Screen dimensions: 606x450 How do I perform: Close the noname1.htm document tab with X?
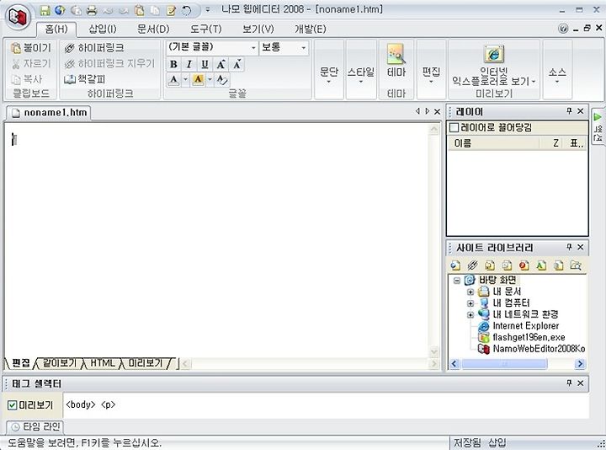click(x=437, y=111)
